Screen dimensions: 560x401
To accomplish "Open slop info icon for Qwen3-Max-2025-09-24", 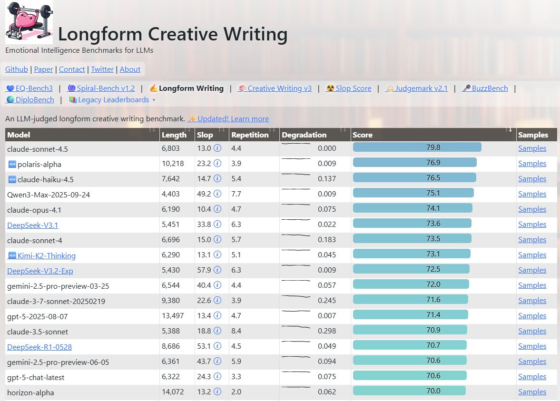I will pos(217,194).
